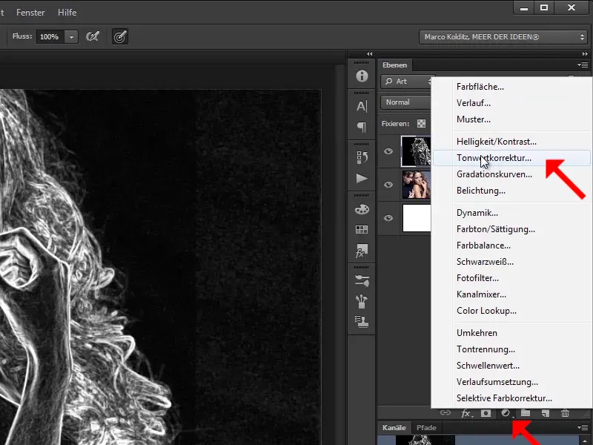Open the Info panel icon
The image size is (593, 445).
[x=362, y=76]
